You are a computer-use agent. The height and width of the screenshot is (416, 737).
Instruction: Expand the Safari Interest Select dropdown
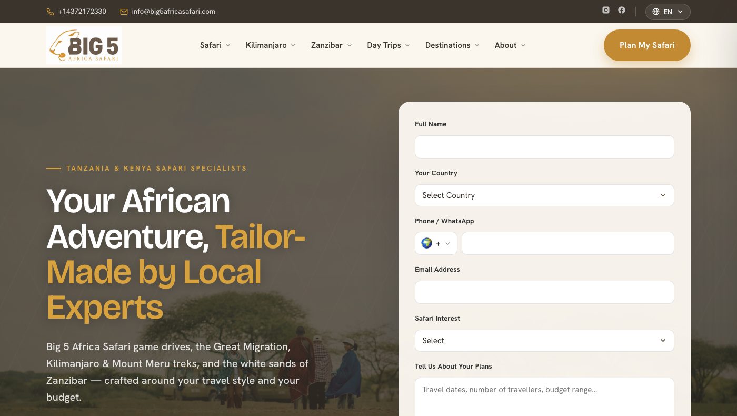pos(544,341)
